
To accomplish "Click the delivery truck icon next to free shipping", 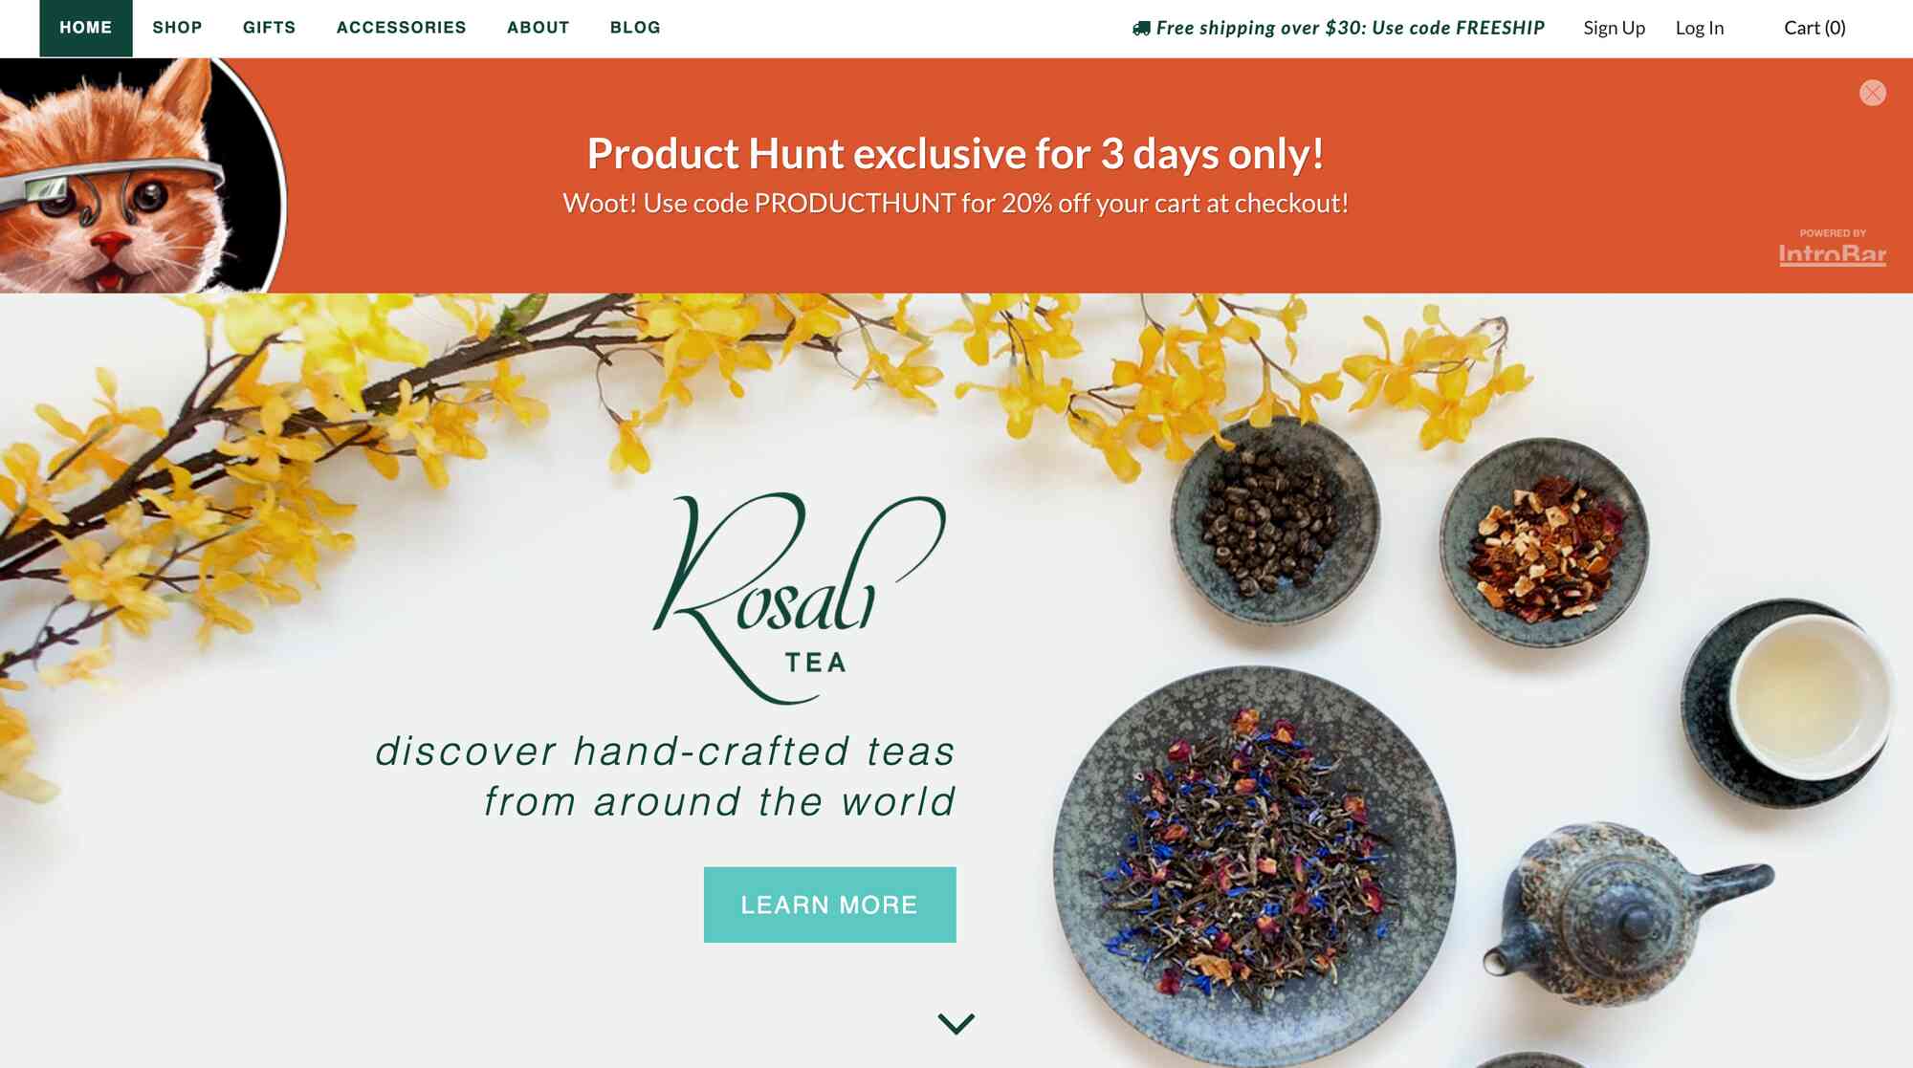I will (x=1141, y=29).
